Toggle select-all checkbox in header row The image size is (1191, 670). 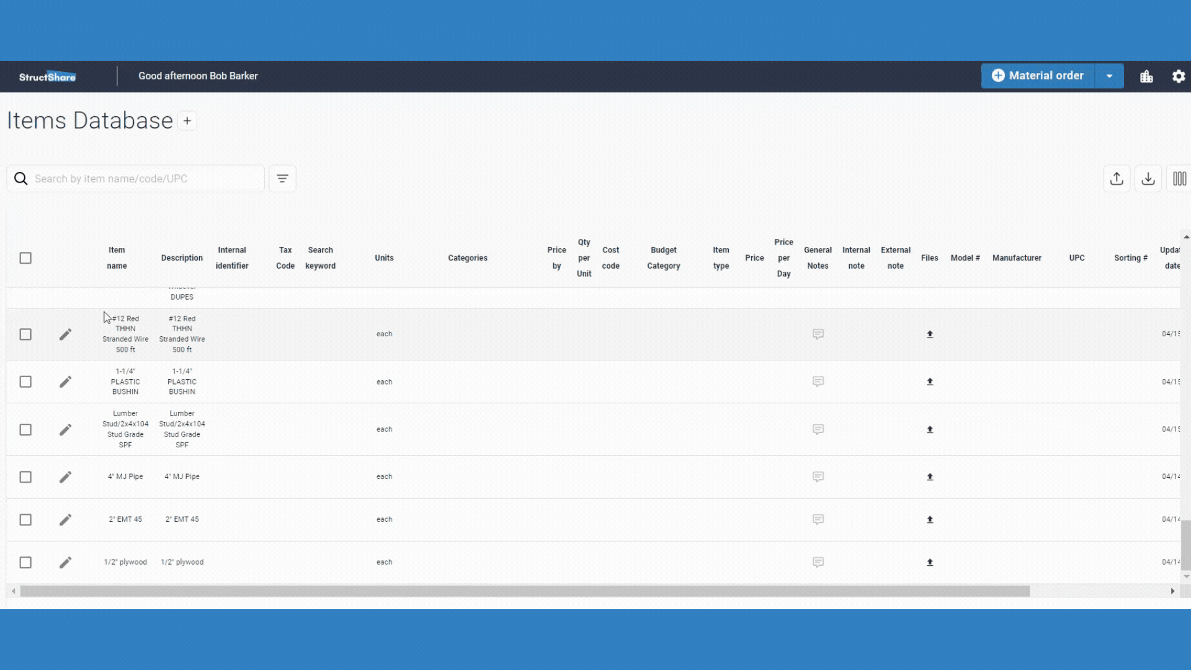click(x=25, y=257)
